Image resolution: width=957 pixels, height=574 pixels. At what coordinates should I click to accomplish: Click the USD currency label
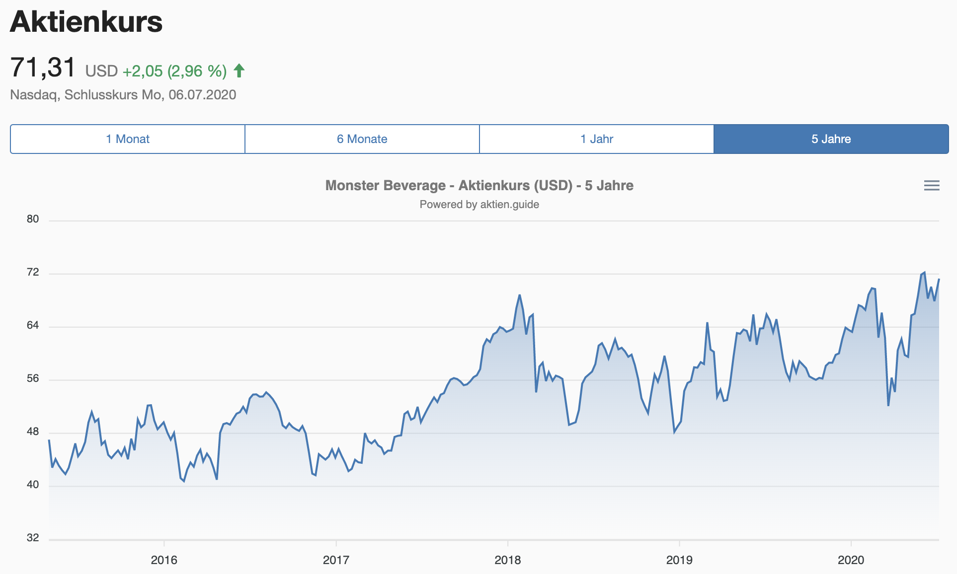101,71
